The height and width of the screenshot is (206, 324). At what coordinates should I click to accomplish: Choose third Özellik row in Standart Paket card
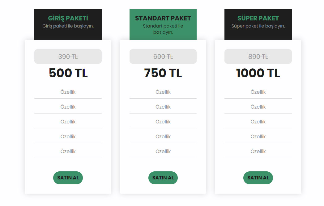[x=163, y=122]
